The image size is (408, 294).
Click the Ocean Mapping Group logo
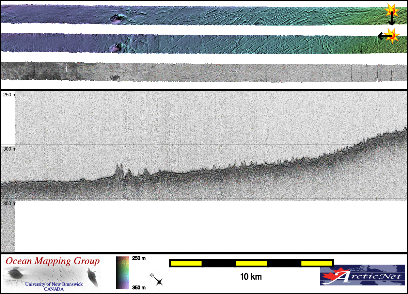[52, 274]
